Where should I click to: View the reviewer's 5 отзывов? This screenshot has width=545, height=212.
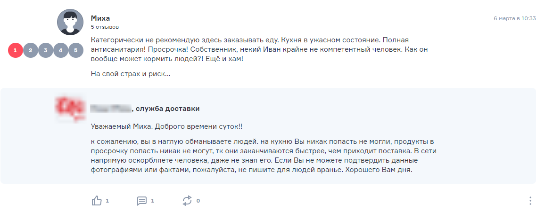click(105, 27)
